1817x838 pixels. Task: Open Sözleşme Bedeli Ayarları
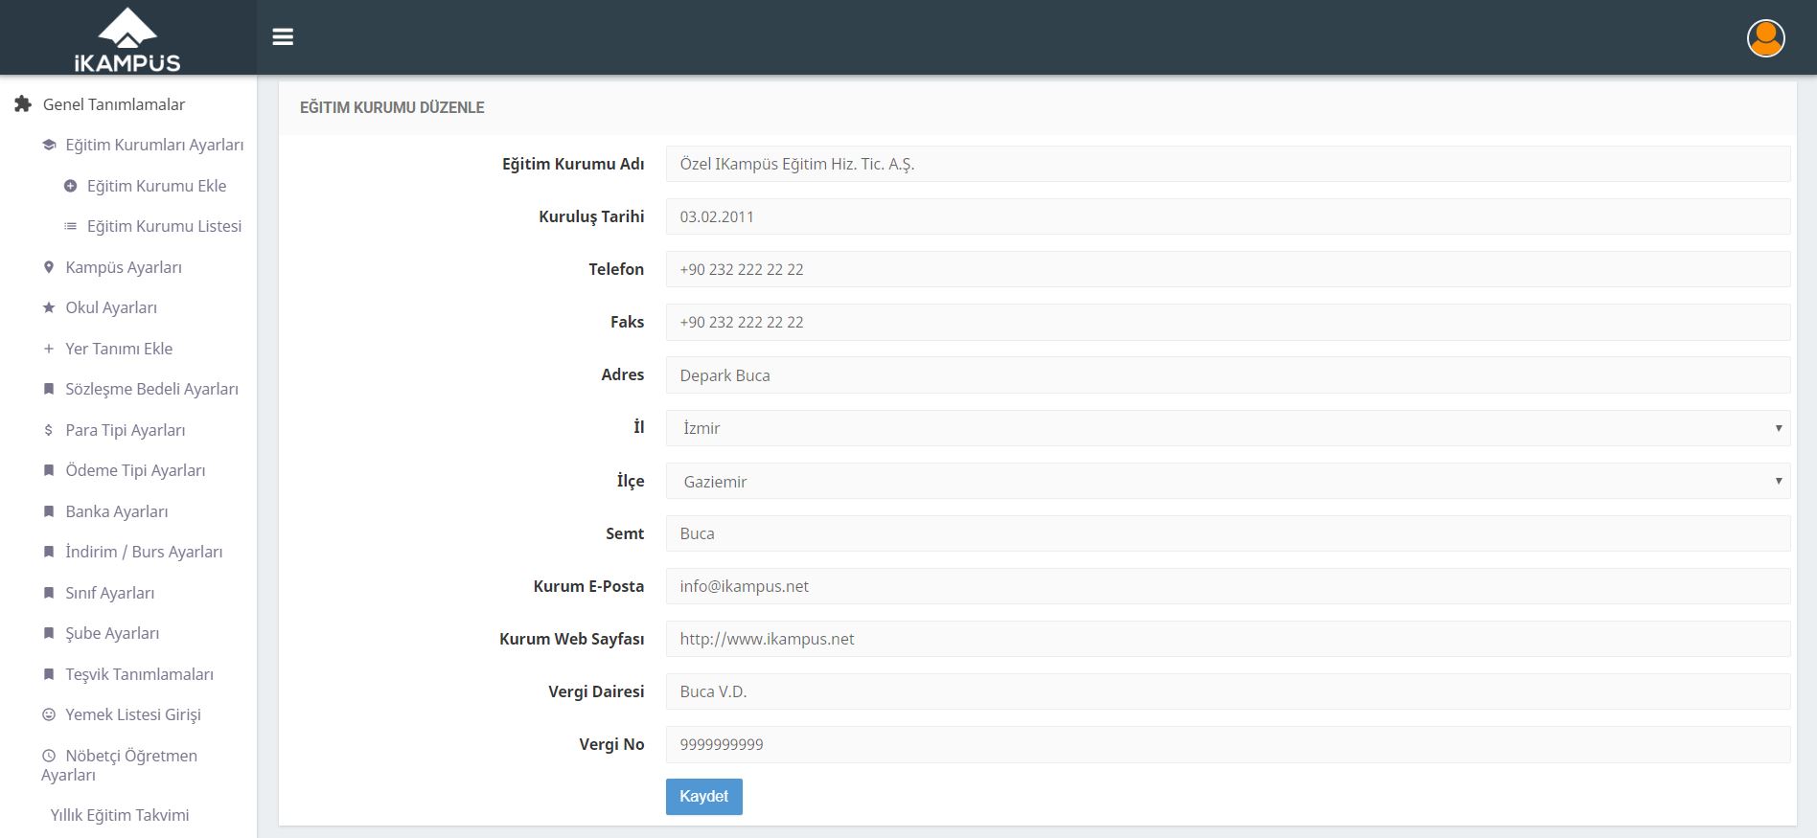pos(151,389)
